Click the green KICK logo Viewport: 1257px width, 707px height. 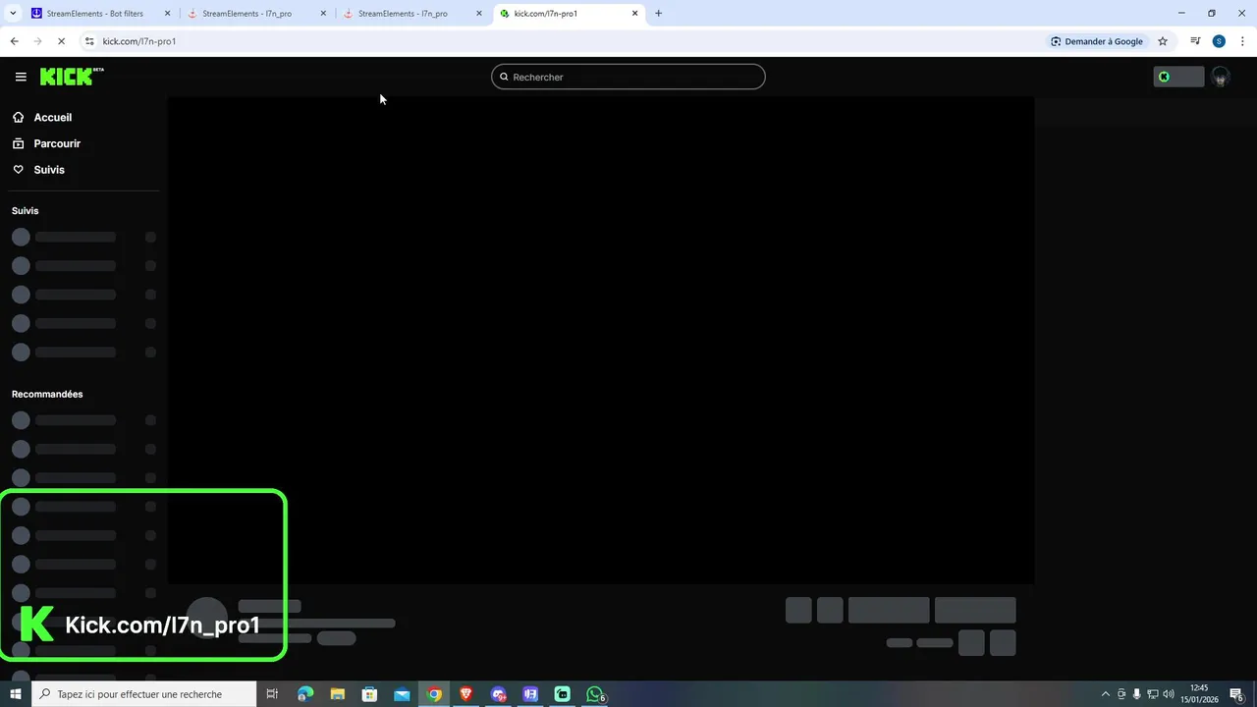72,77
